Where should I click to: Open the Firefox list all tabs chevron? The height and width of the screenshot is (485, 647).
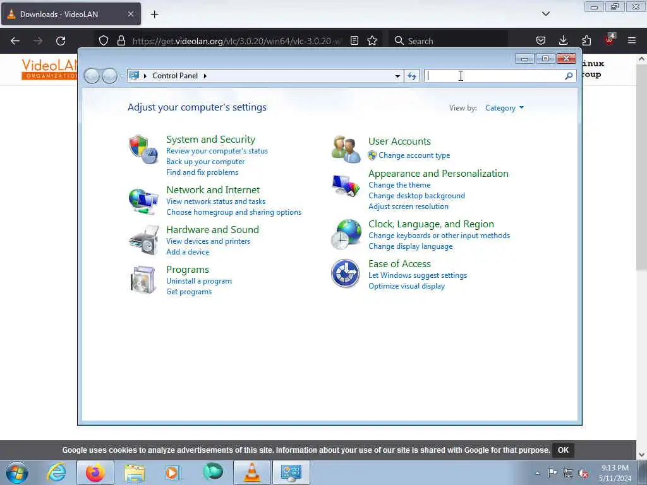[545, 14]
